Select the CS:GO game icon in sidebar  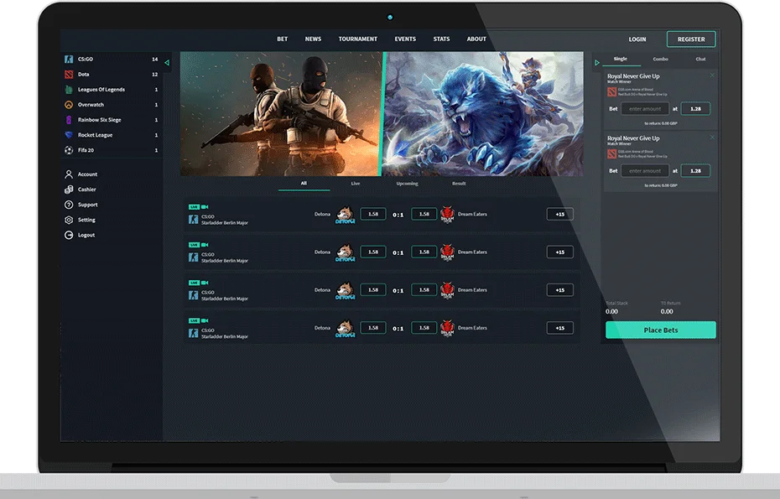pyautogui.click(x=70, y=60)
